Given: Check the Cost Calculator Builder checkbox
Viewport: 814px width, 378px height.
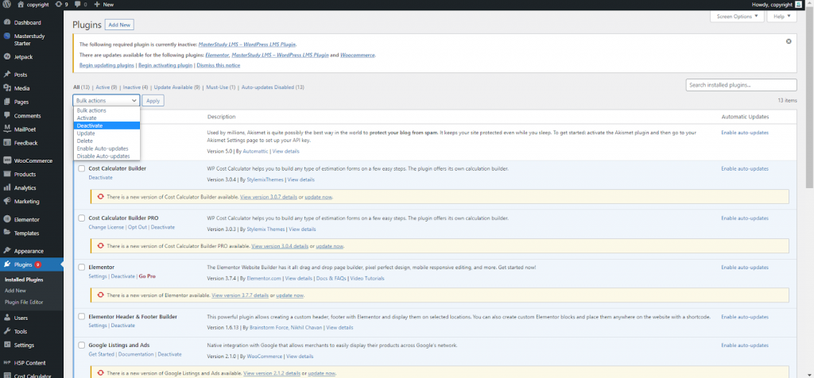Looking at the screenshot, I should tap(82, 169).
